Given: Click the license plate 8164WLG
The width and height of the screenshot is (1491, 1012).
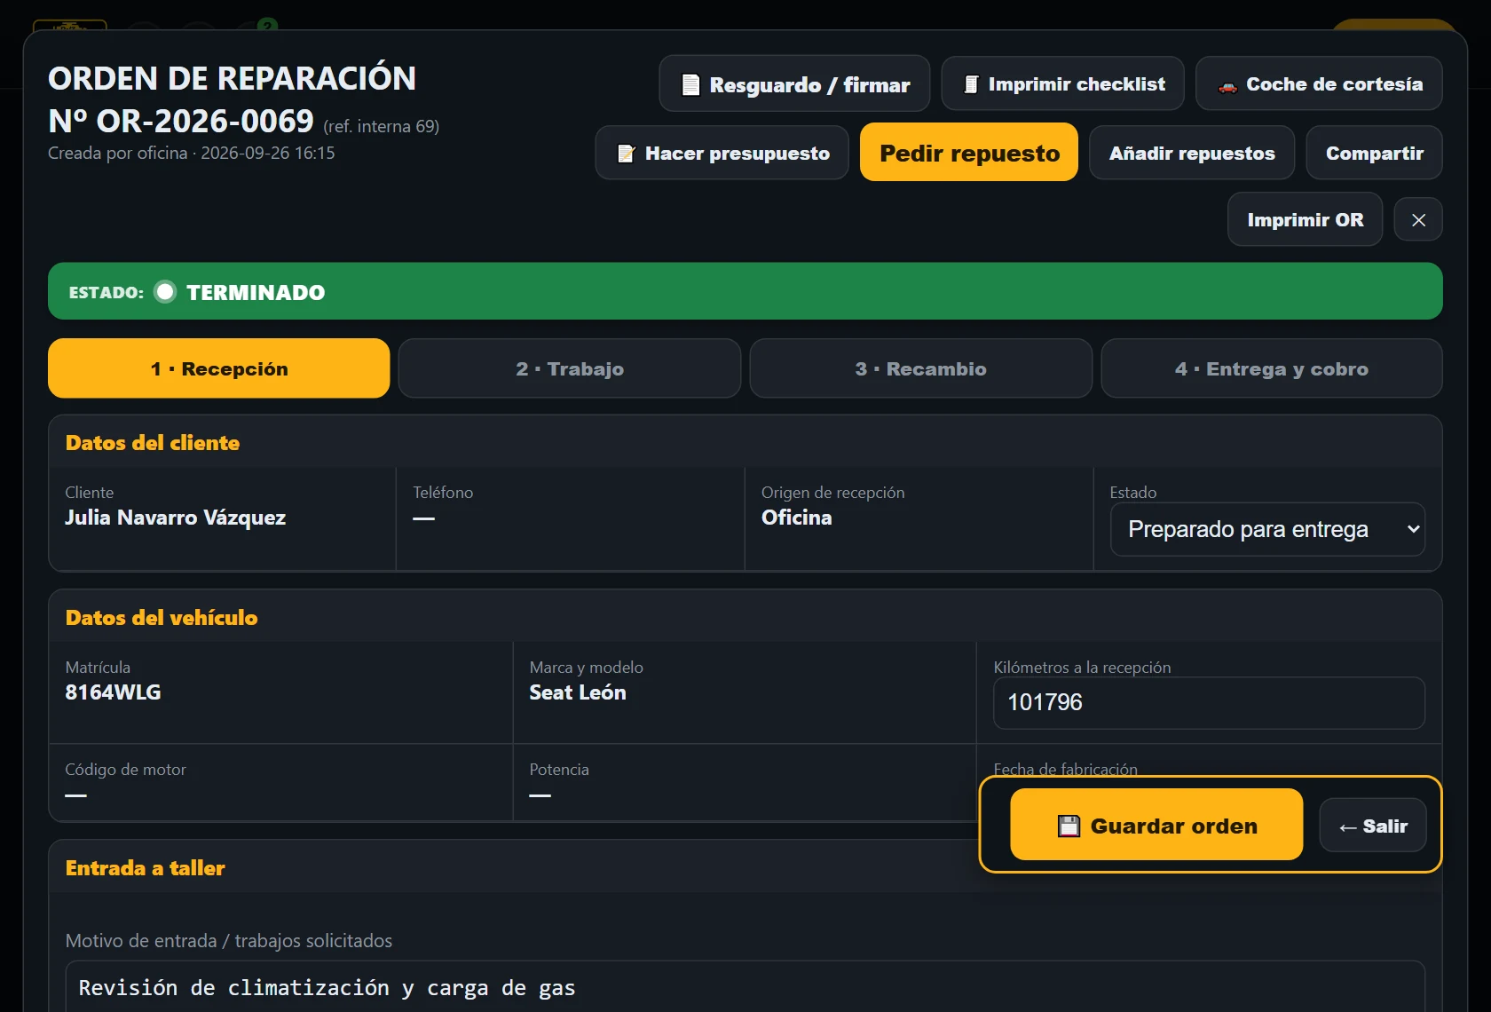Looking at the screenshot, I should tap(113, 692).
